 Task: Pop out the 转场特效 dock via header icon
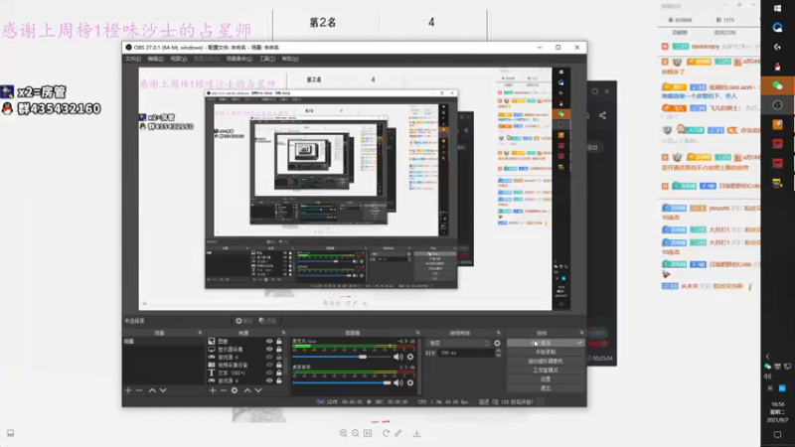pyautogui.click(x=499, y=333)
